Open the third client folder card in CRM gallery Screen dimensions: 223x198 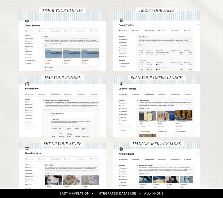tap(90, 56)
